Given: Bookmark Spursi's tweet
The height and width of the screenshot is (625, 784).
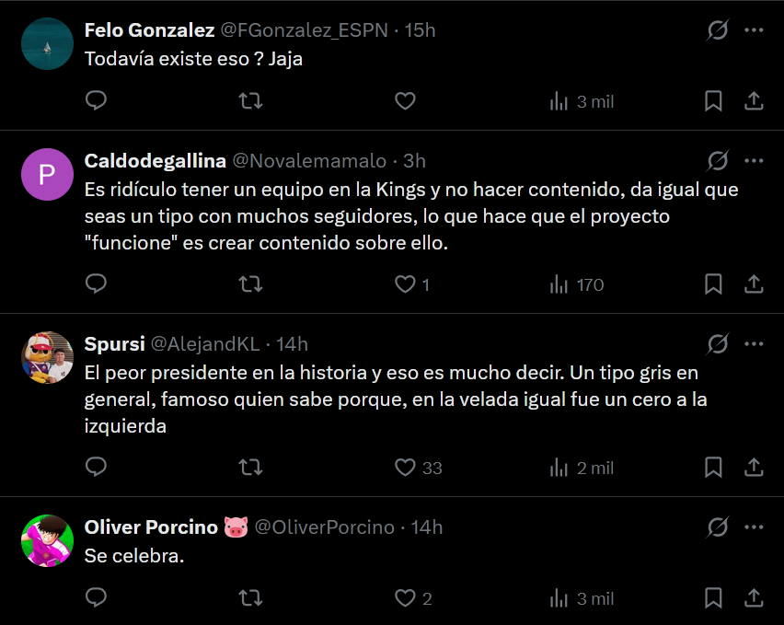Looking at the screenshot, I should pyautogui.click(x=713, y=468).
